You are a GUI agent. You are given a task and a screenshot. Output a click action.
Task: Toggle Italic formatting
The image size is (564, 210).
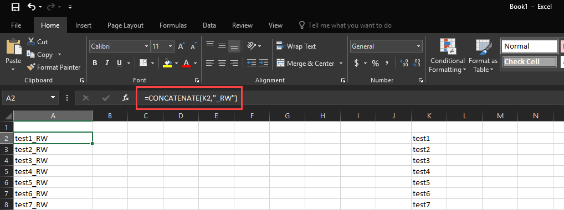coord(107,63)
